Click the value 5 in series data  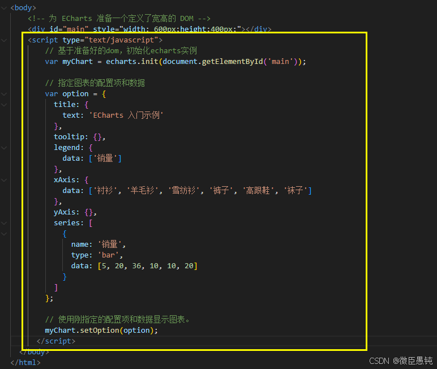104,266
